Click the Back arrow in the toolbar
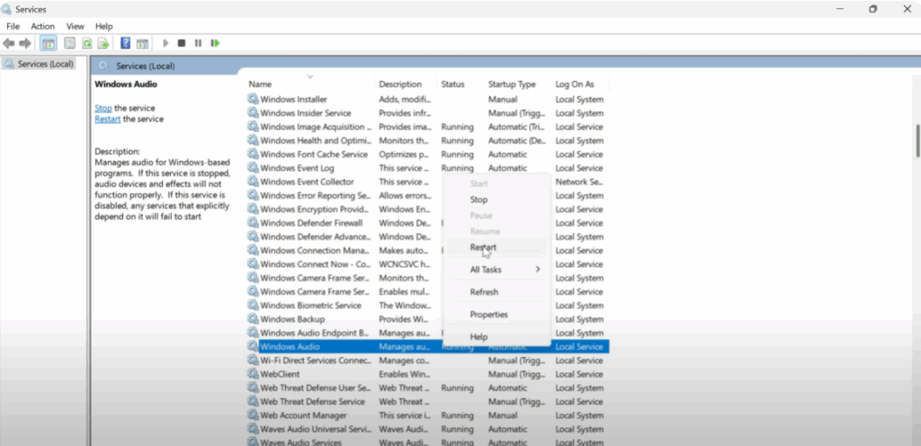Image resolution: width=921 pixels, height=446 pixels. [9, 43]
